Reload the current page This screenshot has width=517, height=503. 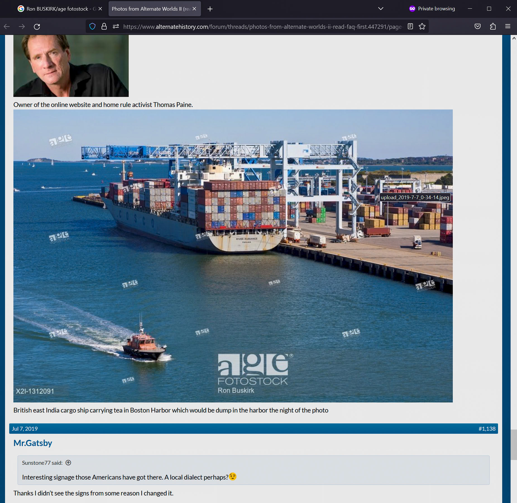37,27
